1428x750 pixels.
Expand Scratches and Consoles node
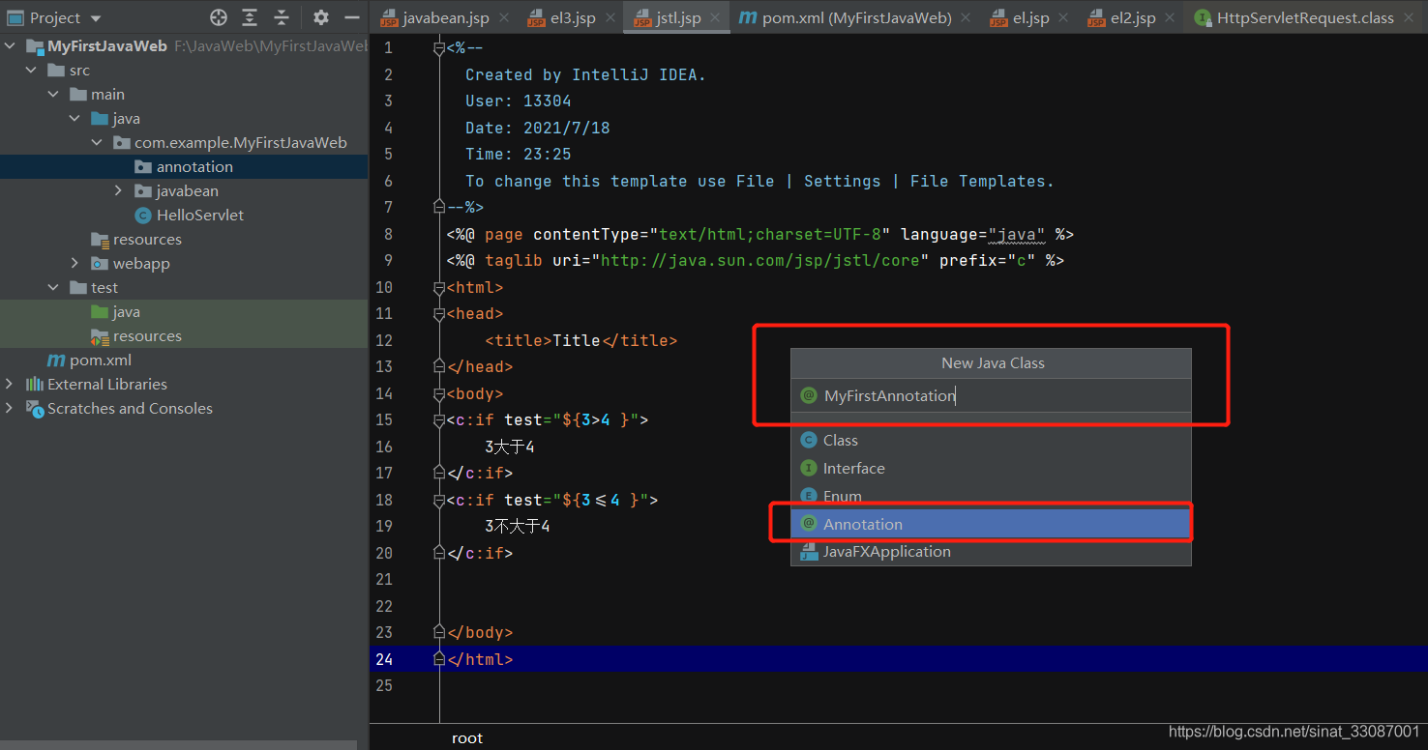10,408
